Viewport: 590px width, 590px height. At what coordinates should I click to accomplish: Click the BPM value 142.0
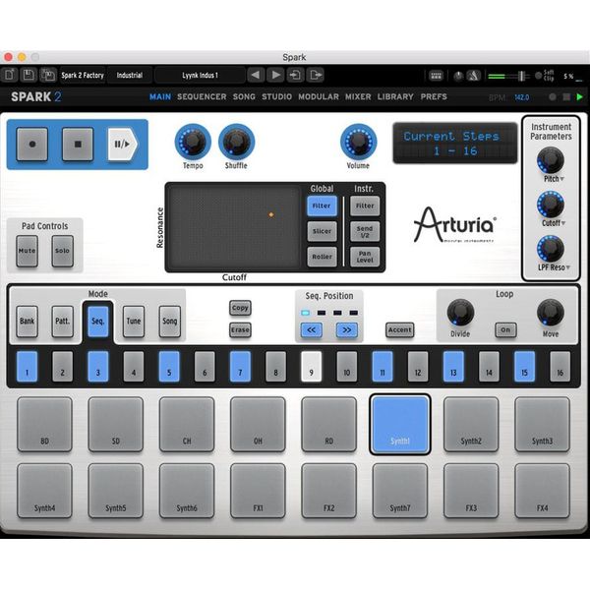tap(522, 97)
